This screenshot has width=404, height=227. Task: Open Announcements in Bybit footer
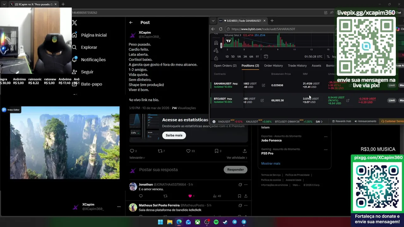coord(365,121)
